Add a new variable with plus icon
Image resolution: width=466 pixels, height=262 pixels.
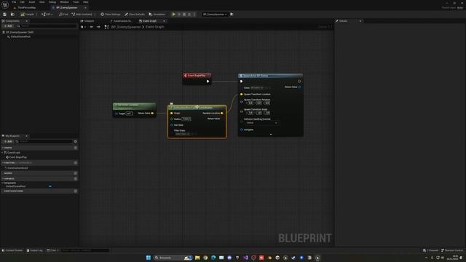tap(76, 178)
